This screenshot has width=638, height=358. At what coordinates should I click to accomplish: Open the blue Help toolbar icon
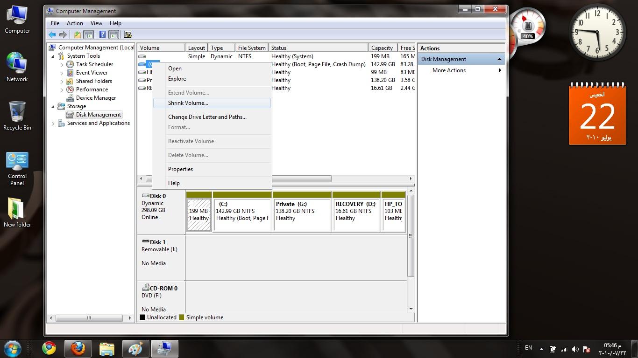point(102,34)
